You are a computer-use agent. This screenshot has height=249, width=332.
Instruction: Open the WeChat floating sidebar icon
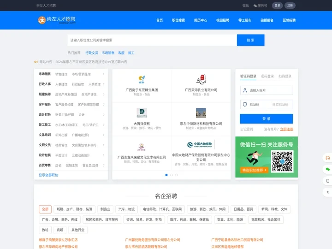(x=327, y=169)
